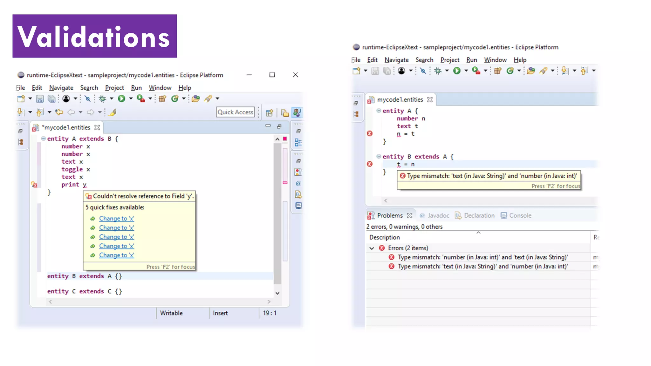Click last 'Change to x' quick fix link
Viewport: 651px width, 366px height.
click(117, 255)
